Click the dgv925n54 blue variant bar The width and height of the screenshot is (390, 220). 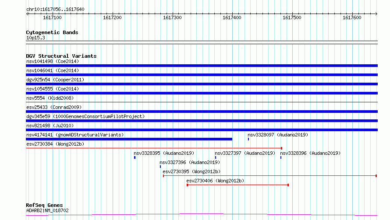[202, 84]
